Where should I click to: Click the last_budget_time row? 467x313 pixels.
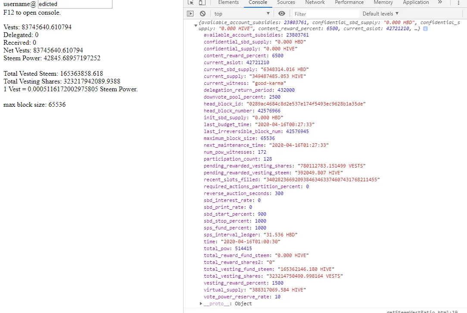(259, 124)
